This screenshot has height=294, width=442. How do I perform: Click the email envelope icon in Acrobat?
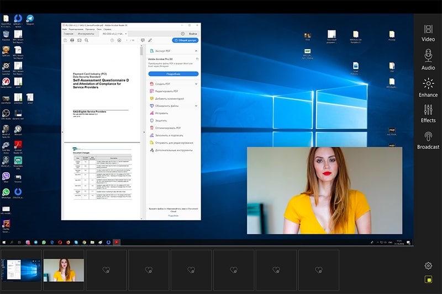coord(79,40)
